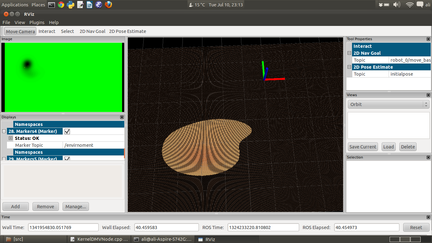Screen dimensions: 432x243
Task: Open the Orbit view type dropdown
Action: tap(388, 104)
